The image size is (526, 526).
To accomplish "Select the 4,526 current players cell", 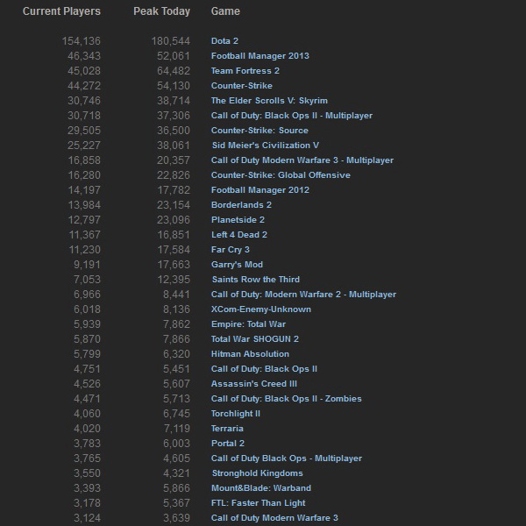I will (87, 383).
